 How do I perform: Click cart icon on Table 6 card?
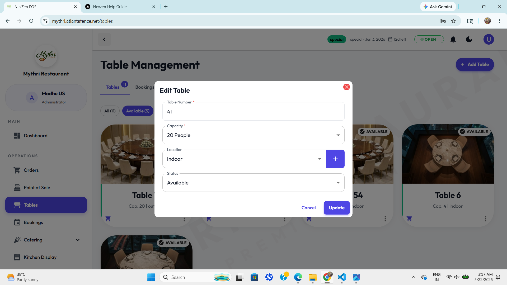[x=409, y=219]
